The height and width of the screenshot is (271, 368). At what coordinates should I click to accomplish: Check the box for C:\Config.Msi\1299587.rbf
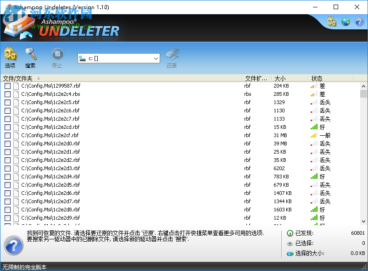[7, 86]
